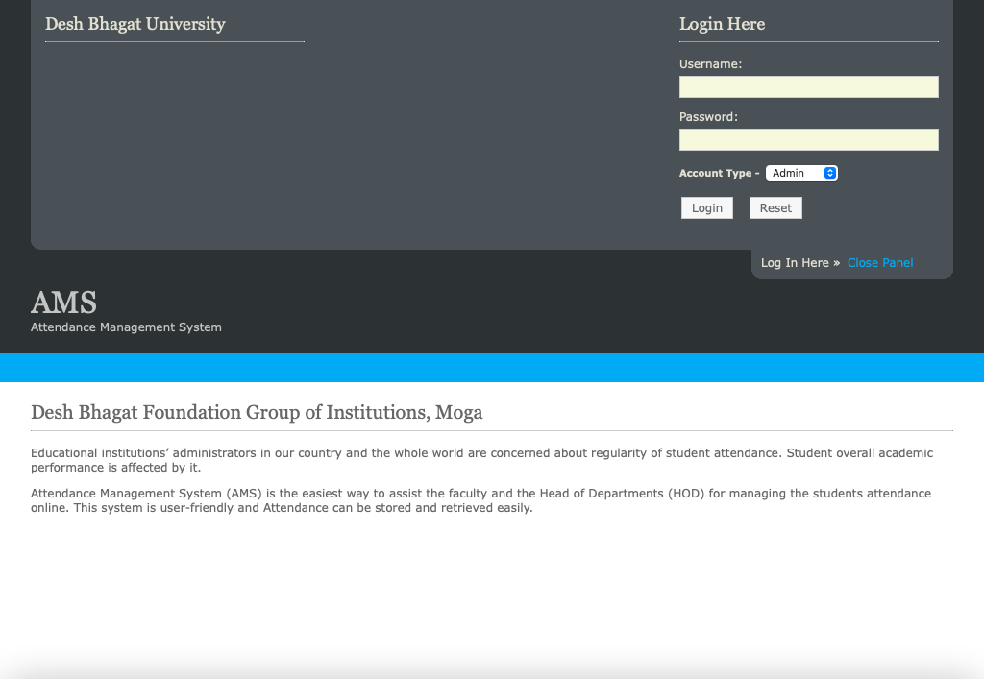This screenshot has width=984, height=679.
Task: Click the 'Desh Bhagat University' heading
Action: pos(135,24)
